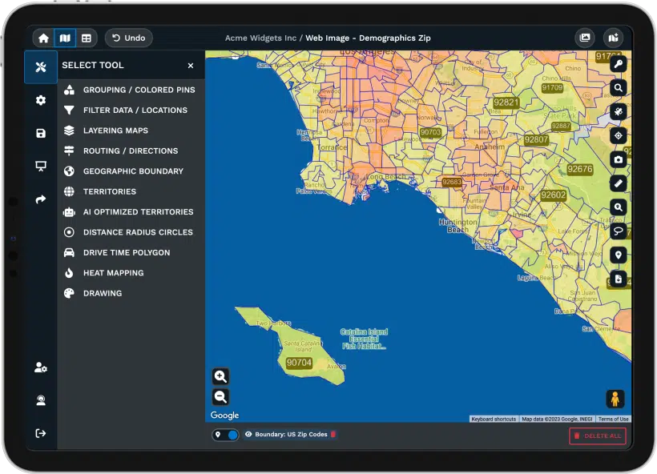This screenshot has height=474, width=657.
Task: Click the save disk sidebar icon
Action: click(x=41, y=134)
